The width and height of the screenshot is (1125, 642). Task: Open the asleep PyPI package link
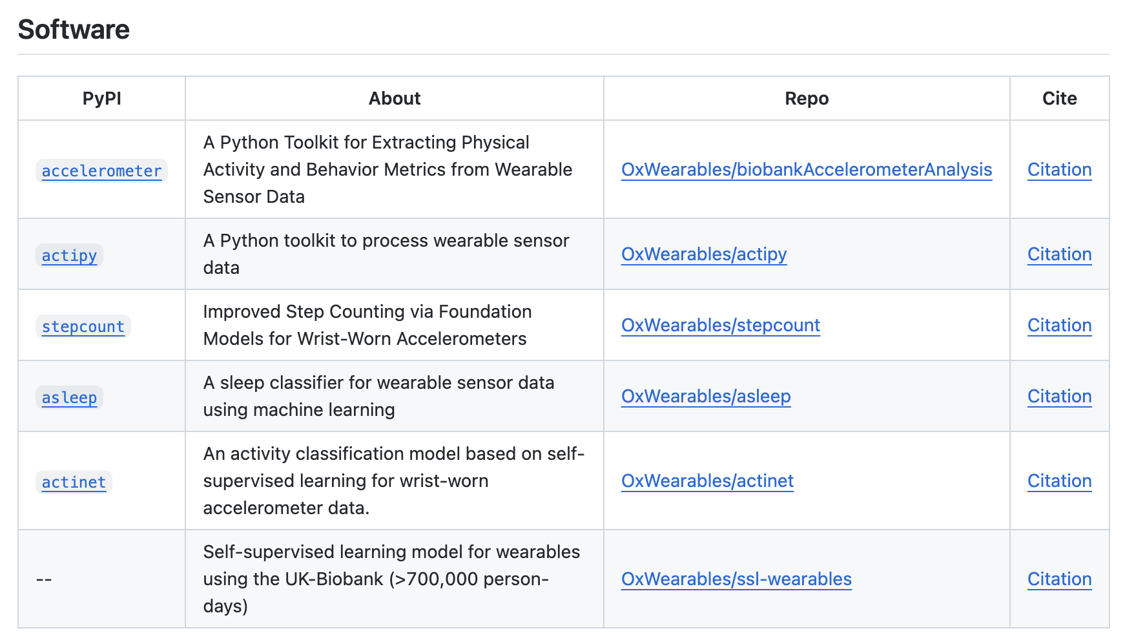point(69,398)
